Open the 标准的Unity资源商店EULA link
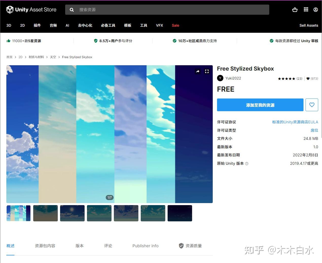 (295, 122)
